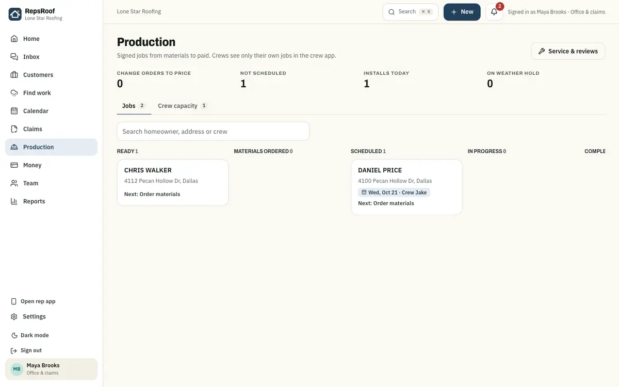Open the Home page
The image size is (619, 387).
tap(51, 39)
